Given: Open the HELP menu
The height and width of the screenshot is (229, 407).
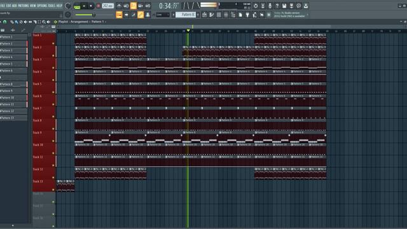Looking at the screenshot, I should [59, 6].
